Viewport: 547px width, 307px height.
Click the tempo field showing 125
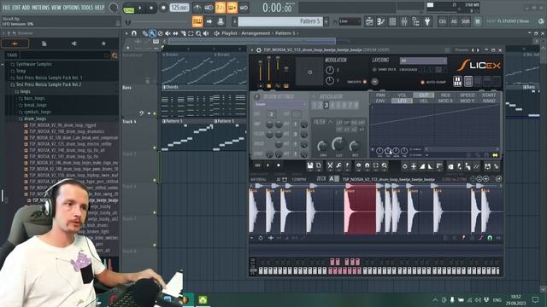click(179, 8)
